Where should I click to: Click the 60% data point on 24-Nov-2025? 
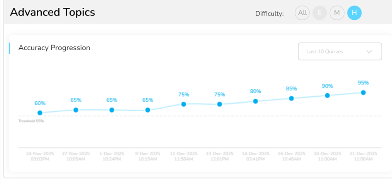pos(40,113)
